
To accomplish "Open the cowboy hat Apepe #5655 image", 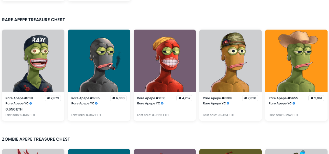I will pyautogui.click(x=296, y=61).
